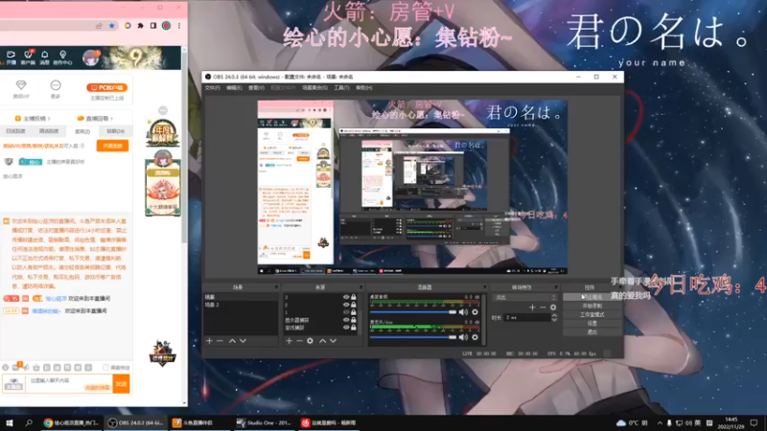This screenshot has width=767, height=431.
Task: Open 消息 bell notifications in browser
Action: pos(44,57)
